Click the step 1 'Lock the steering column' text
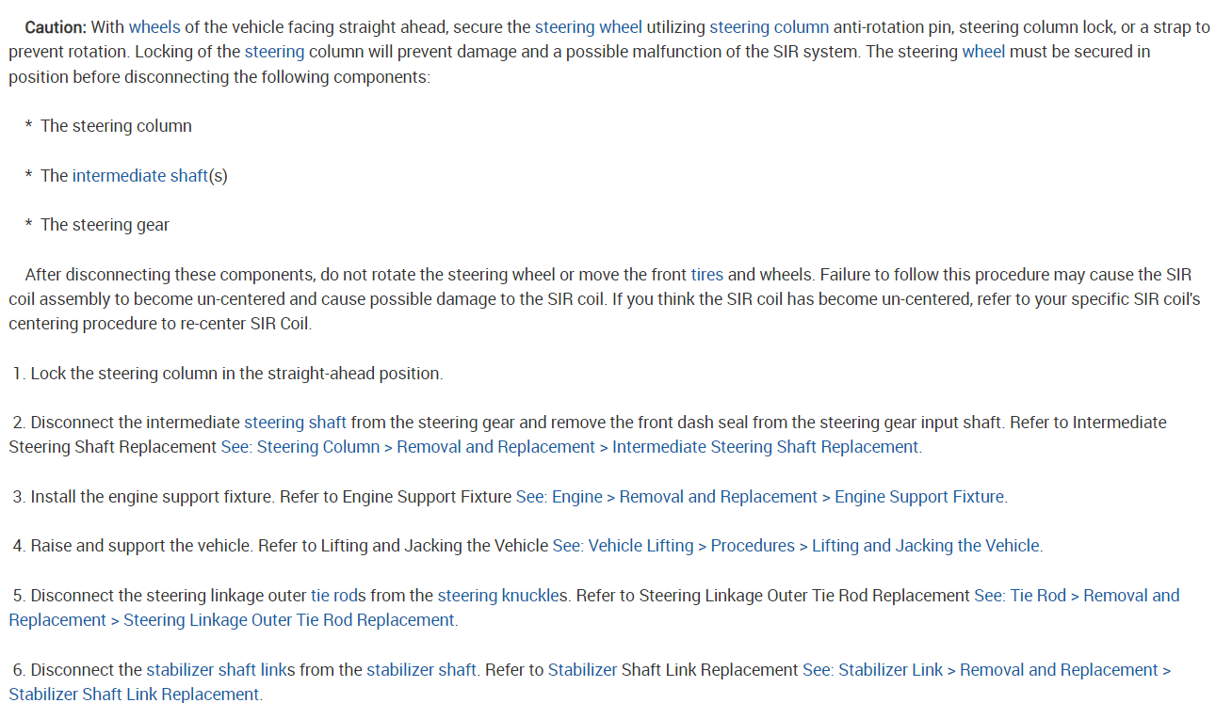Viewport: 1216px width, 703px height. tap(235, 374)
